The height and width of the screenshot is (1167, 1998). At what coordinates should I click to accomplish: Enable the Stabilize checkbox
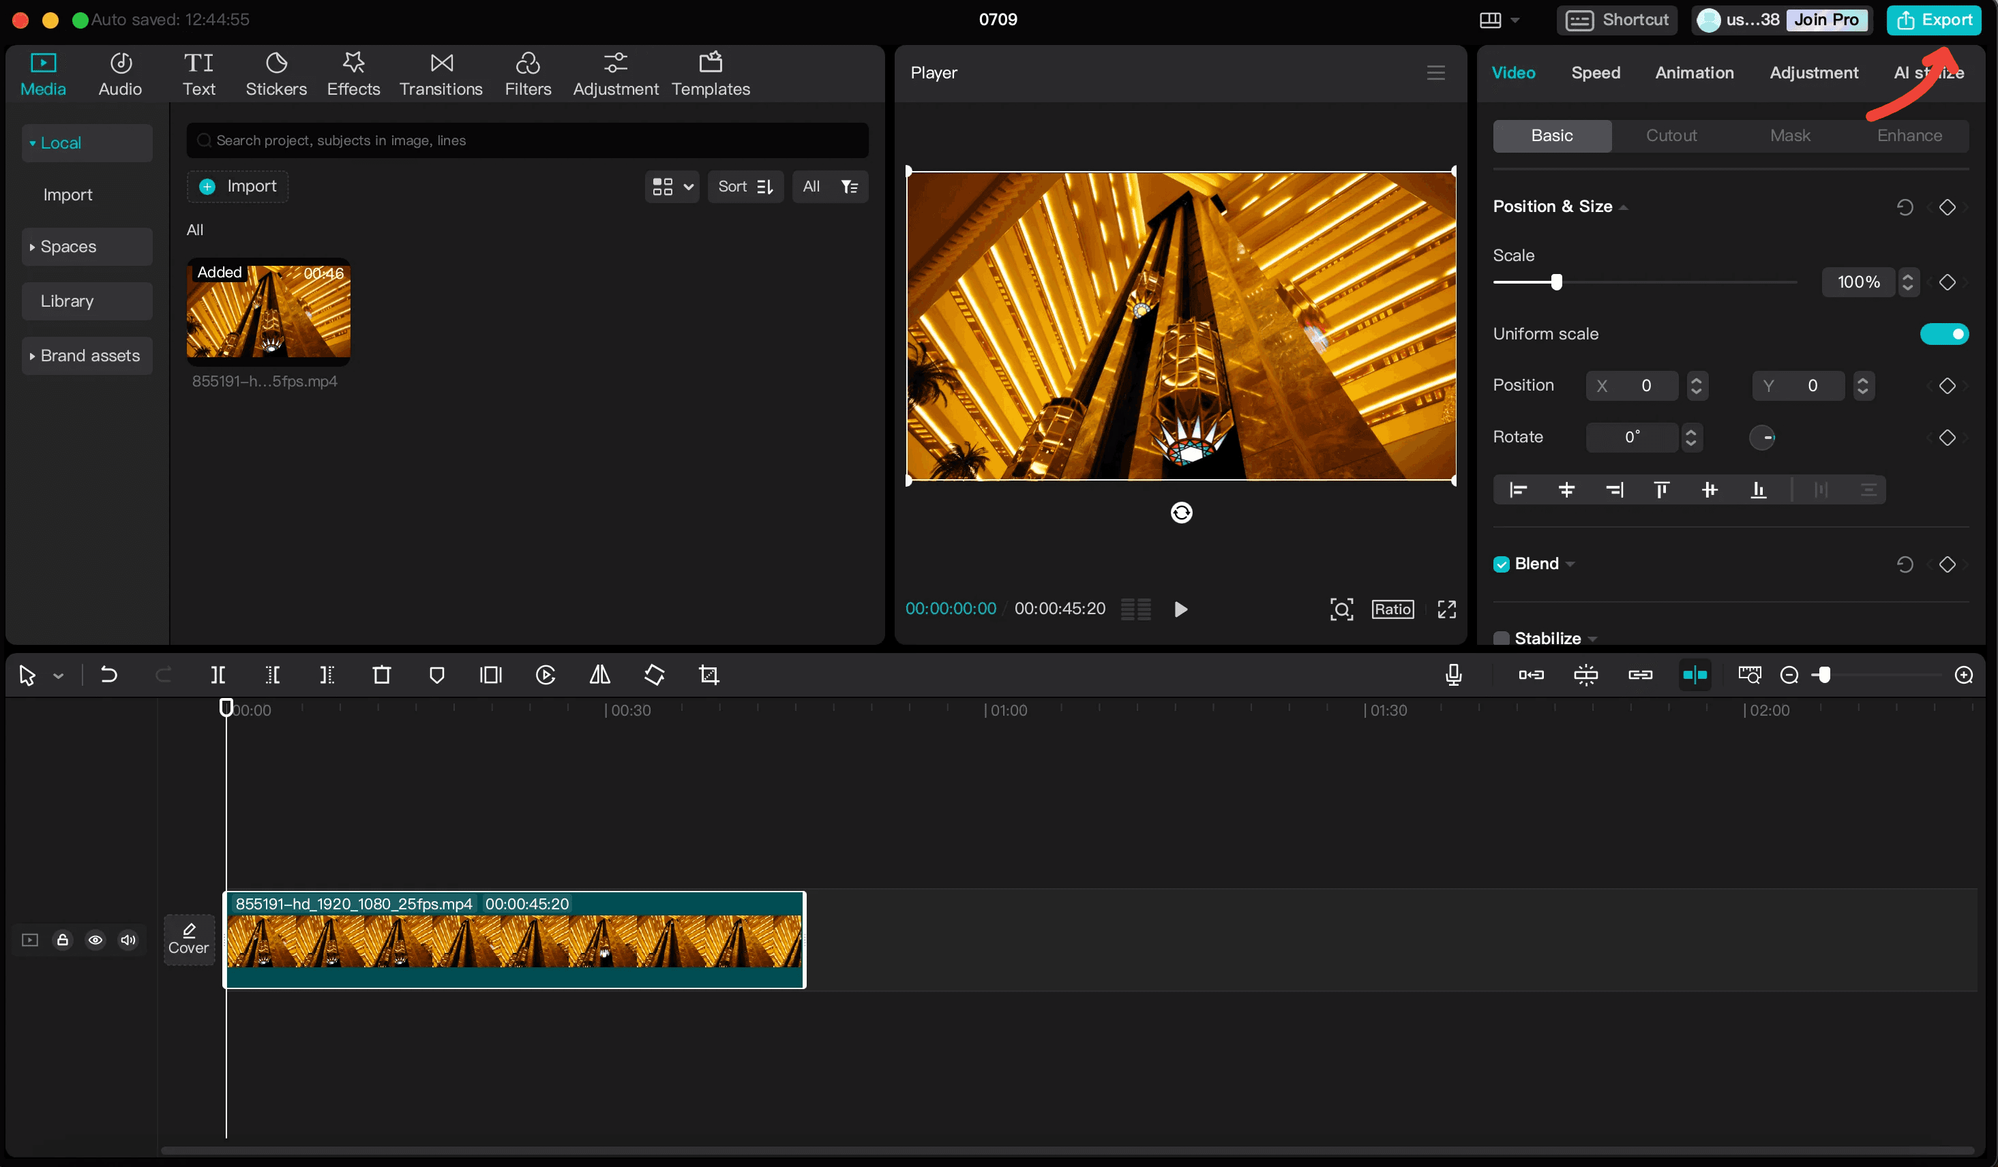click(1501, 638)
